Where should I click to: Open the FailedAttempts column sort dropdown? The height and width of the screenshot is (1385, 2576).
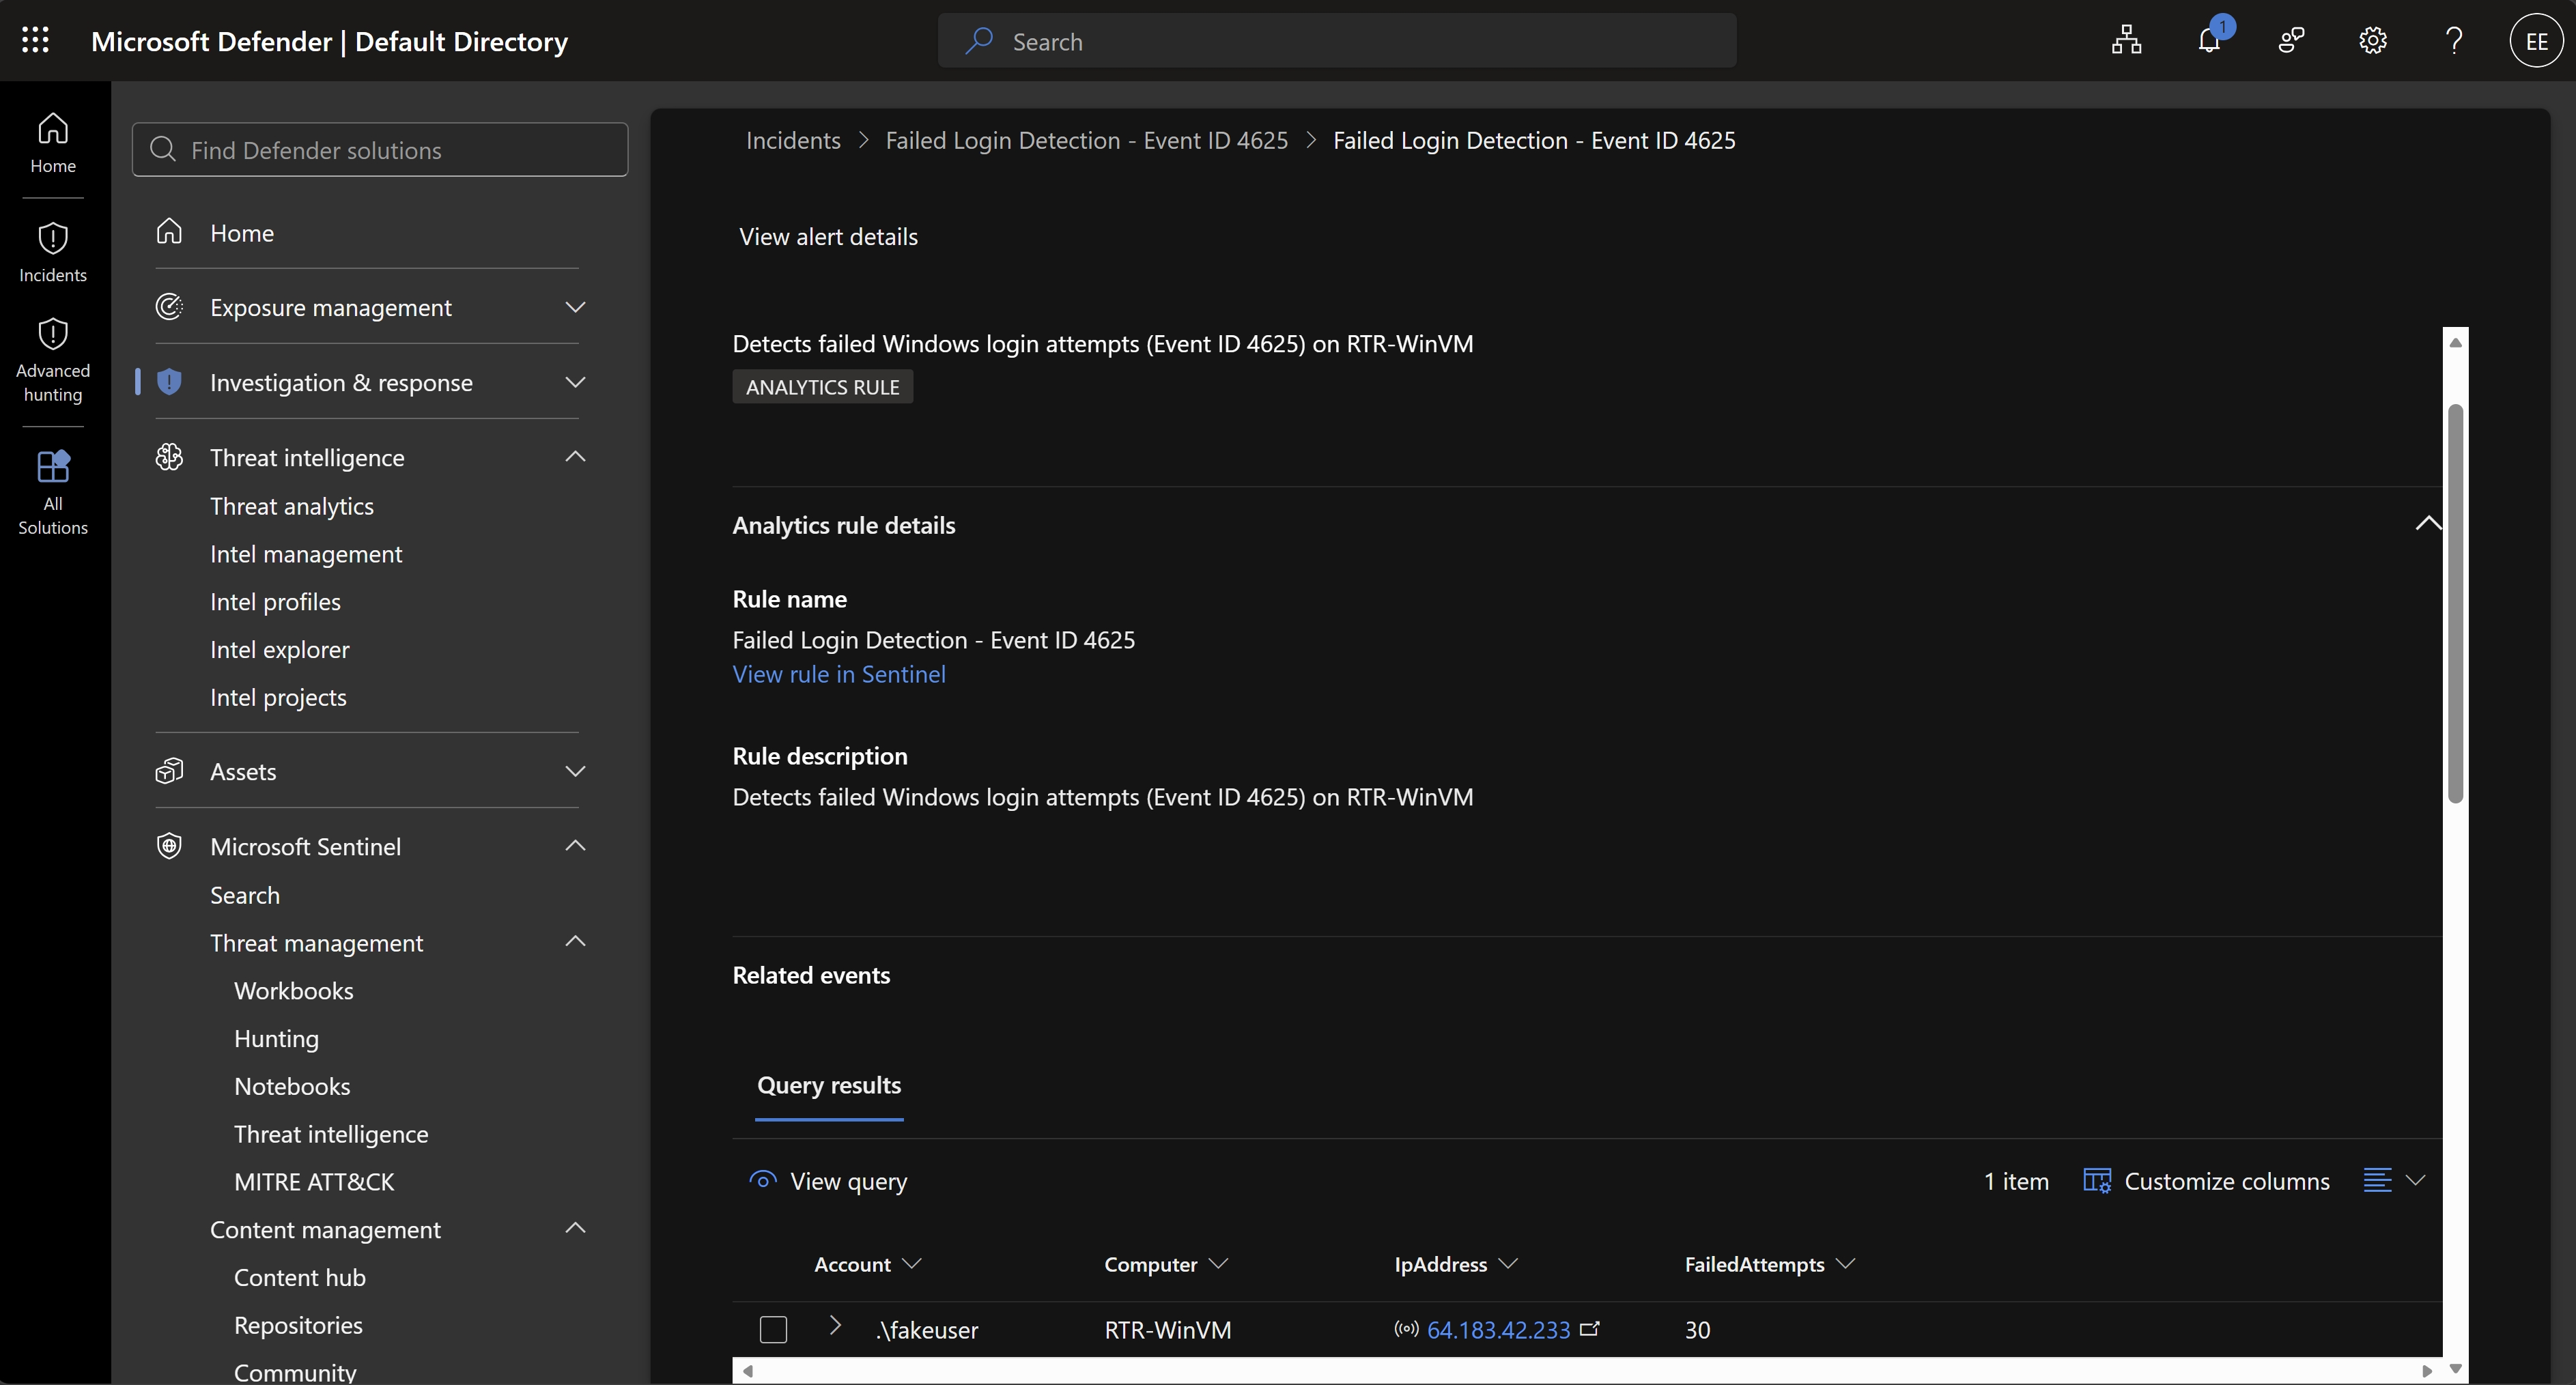click(1846, 1264)
